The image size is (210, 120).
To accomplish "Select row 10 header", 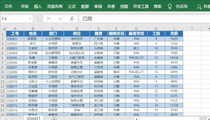I will (x=3, y=77).
